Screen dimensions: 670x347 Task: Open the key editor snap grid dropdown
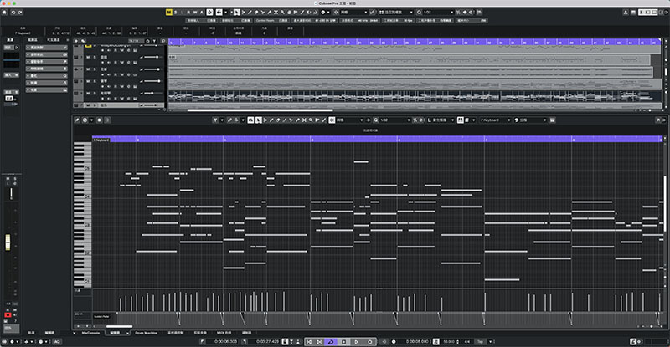point(350,120)
